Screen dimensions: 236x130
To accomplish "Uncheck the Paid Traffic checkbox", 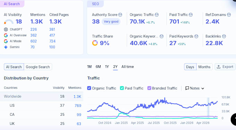I will pyautogui.click(x=122, y=88).
